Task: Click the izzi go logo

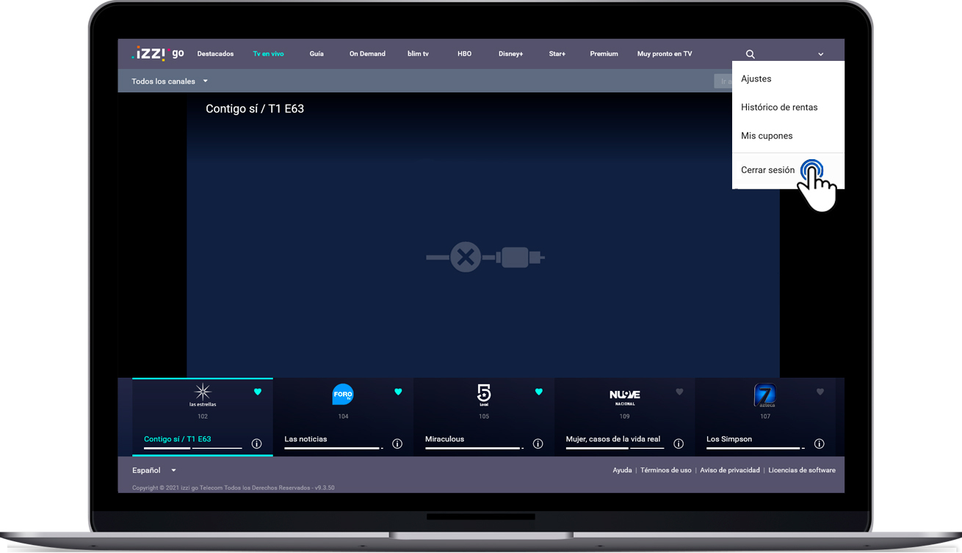Action: [158, 54]
